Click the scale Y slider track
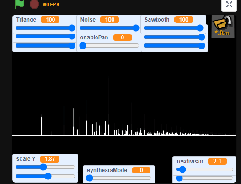241x184 pixels. click(46, 167)
